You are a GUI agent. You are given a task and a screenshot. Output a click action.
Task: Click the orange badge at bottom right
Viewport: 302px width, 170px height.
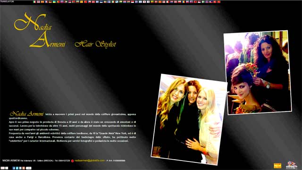pos(277,166)
